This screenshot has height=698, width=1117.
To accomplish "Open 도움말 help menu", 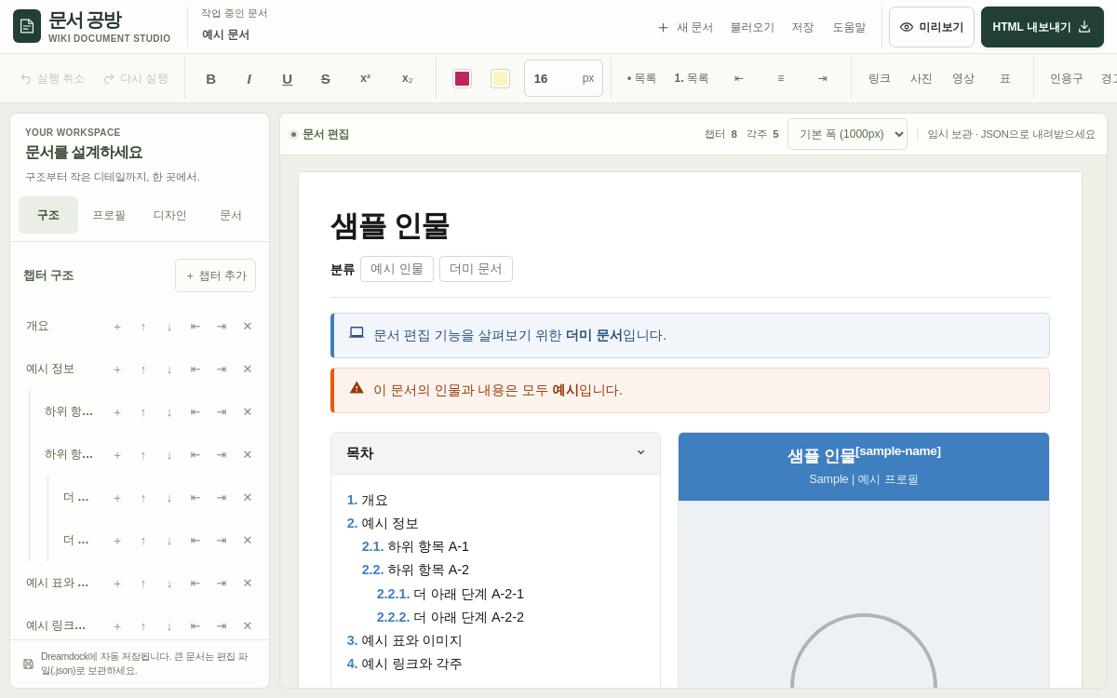I will click(x=849, y=27).
